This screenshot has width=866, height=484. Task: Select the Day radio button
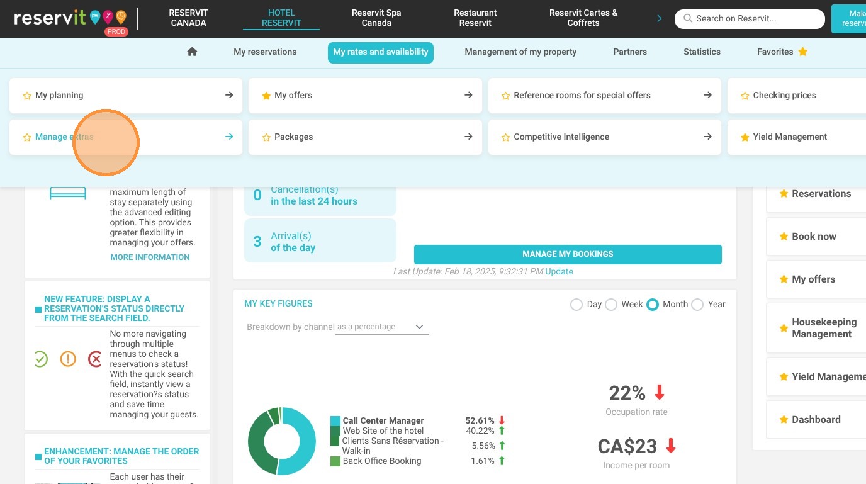(576, 305)
